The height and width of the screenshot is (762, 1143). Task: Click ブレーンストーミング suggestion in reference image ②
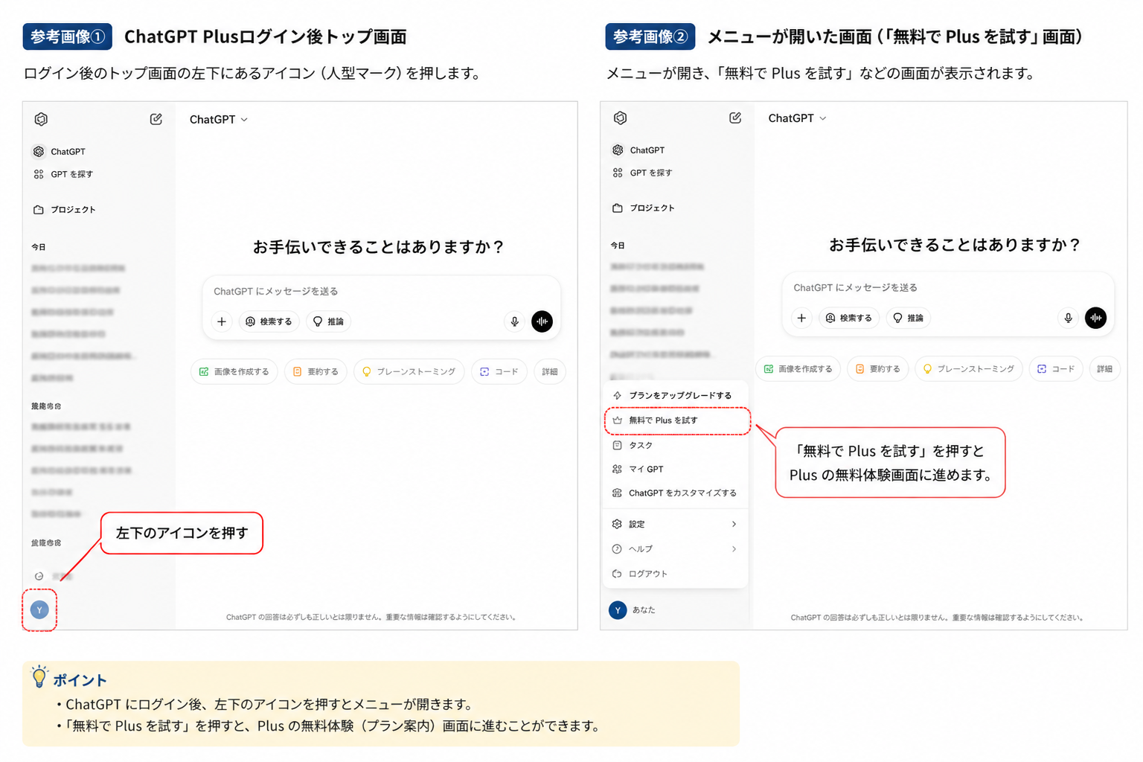coord(969,368)
